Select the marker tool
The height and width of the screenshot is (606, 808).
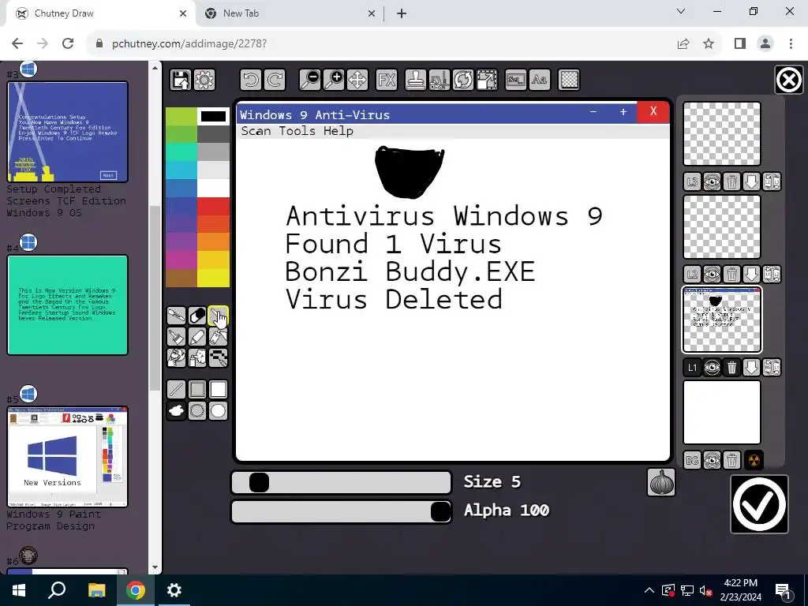197,336
